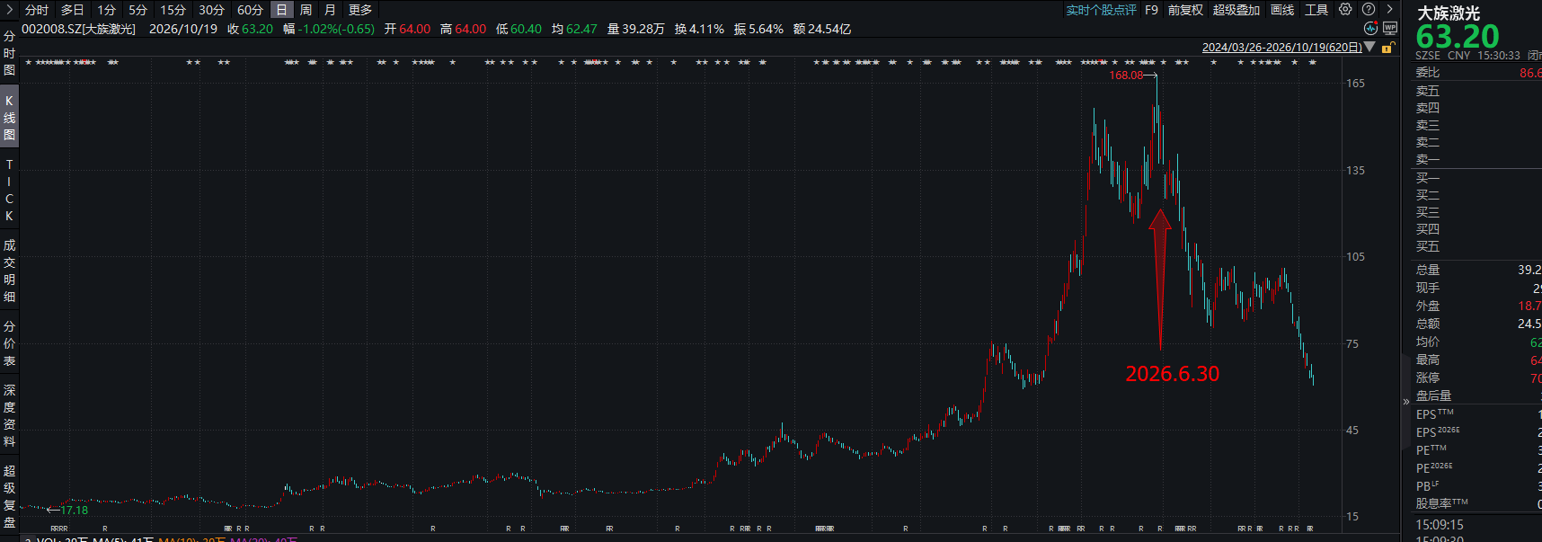Image resolution: width=1542 pixels, height=542 pixels.
Task: Open the 分时图 view in left sidebar
Action: click(x=9, y=53)
